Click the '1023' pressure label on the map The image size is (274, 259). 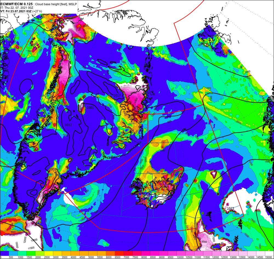point(230,208)
